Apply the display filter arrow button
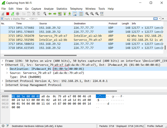The height and width of the screenshot is (128, 167). tap(155, 19)
